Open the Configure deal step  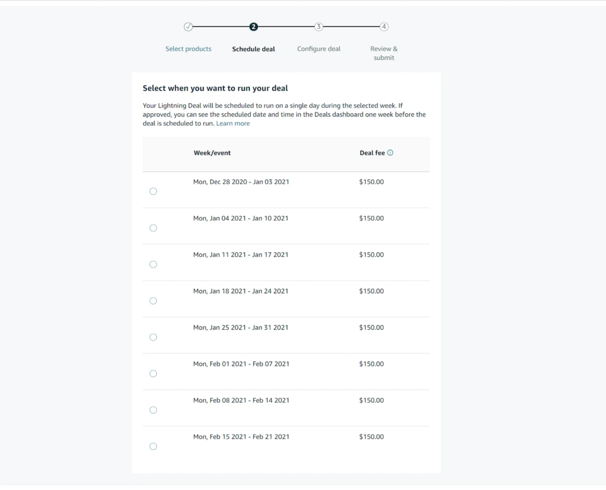pos(318,49)
